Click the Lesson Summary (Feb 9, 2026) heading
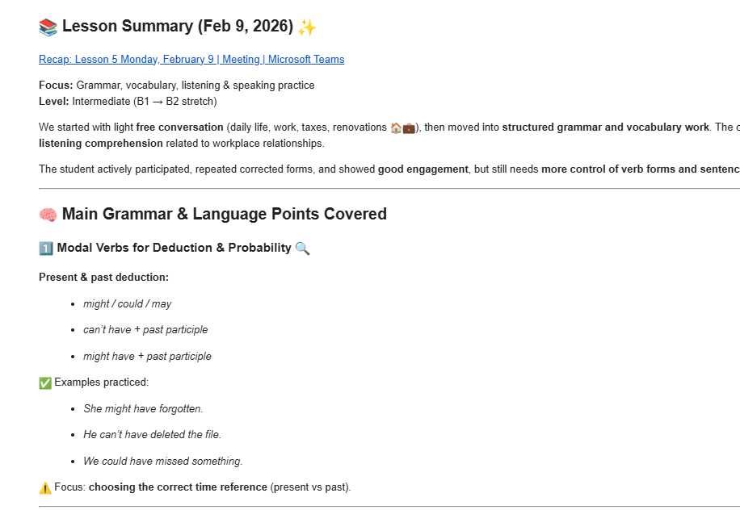This screenshot has width=740, height=514. pos(177,27)
